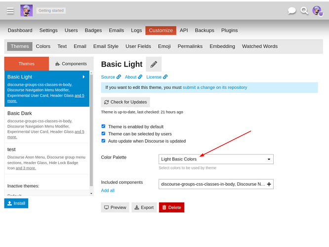Select Basic Dark theme in list
329x247 pixels.
(47, 125)
